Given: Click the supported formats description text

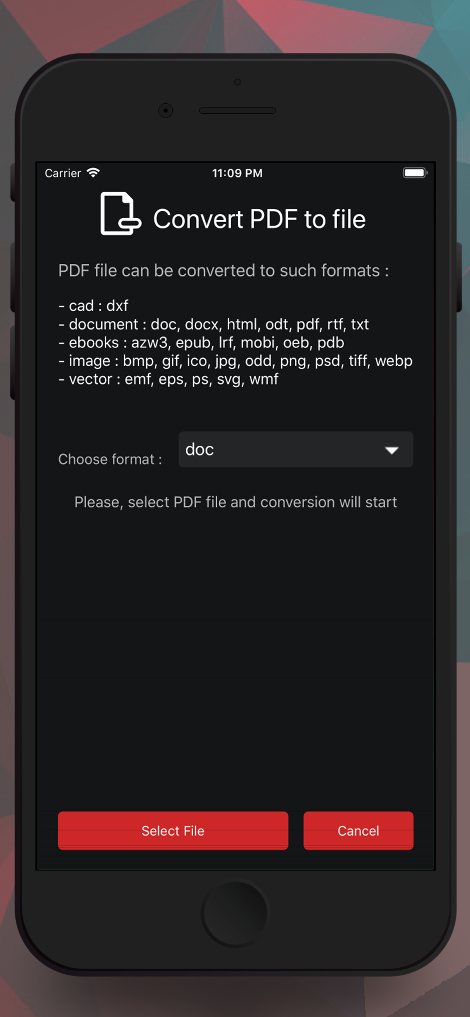Looking at the screenshot, I should pos(224,270).
